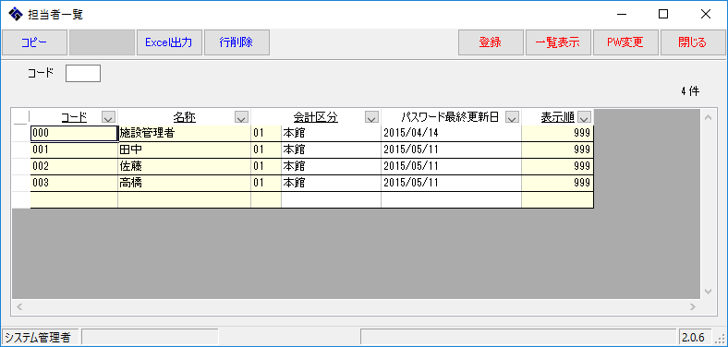Screen dimensions: 728x347
Task: Select the name cell 高橋
Action: [185, 184]
